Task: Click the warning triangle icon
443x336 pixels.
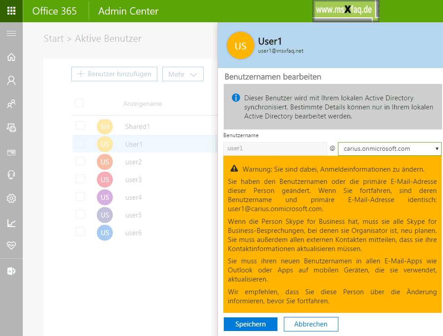Action: pyautogui.click(x=234, y=169)
